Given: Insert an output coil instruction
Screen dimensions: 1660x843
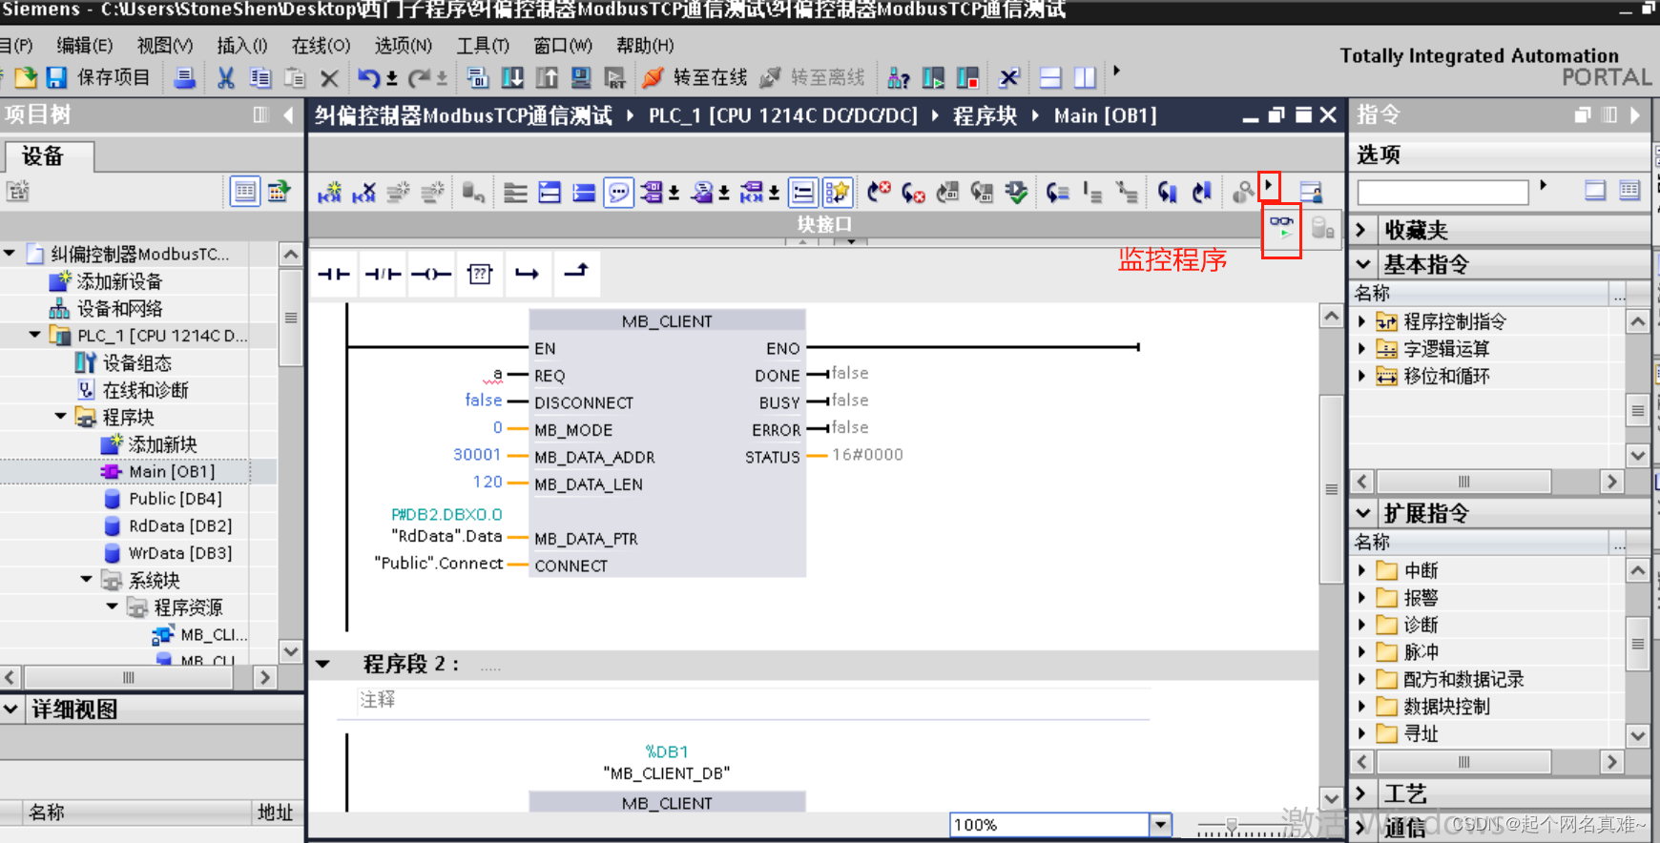Looking at the screenshot, I should pyautogui.click(x=431, y=275).
